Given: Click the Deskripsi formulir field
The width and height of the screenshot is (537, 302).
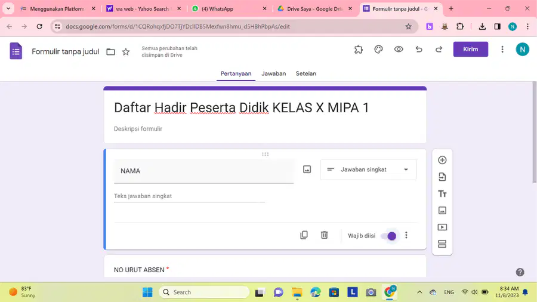Looking at the screenshot, I should (x=265, y=129).
